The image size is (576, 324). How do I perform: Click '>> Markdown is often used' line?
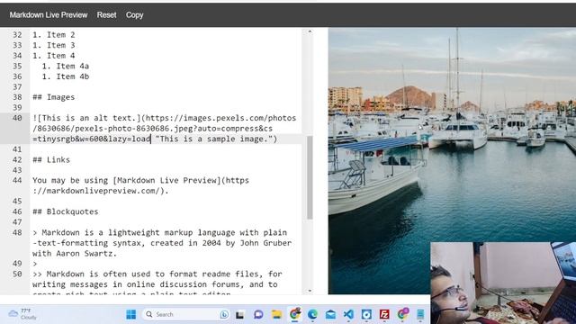click(x=157, y=274)
